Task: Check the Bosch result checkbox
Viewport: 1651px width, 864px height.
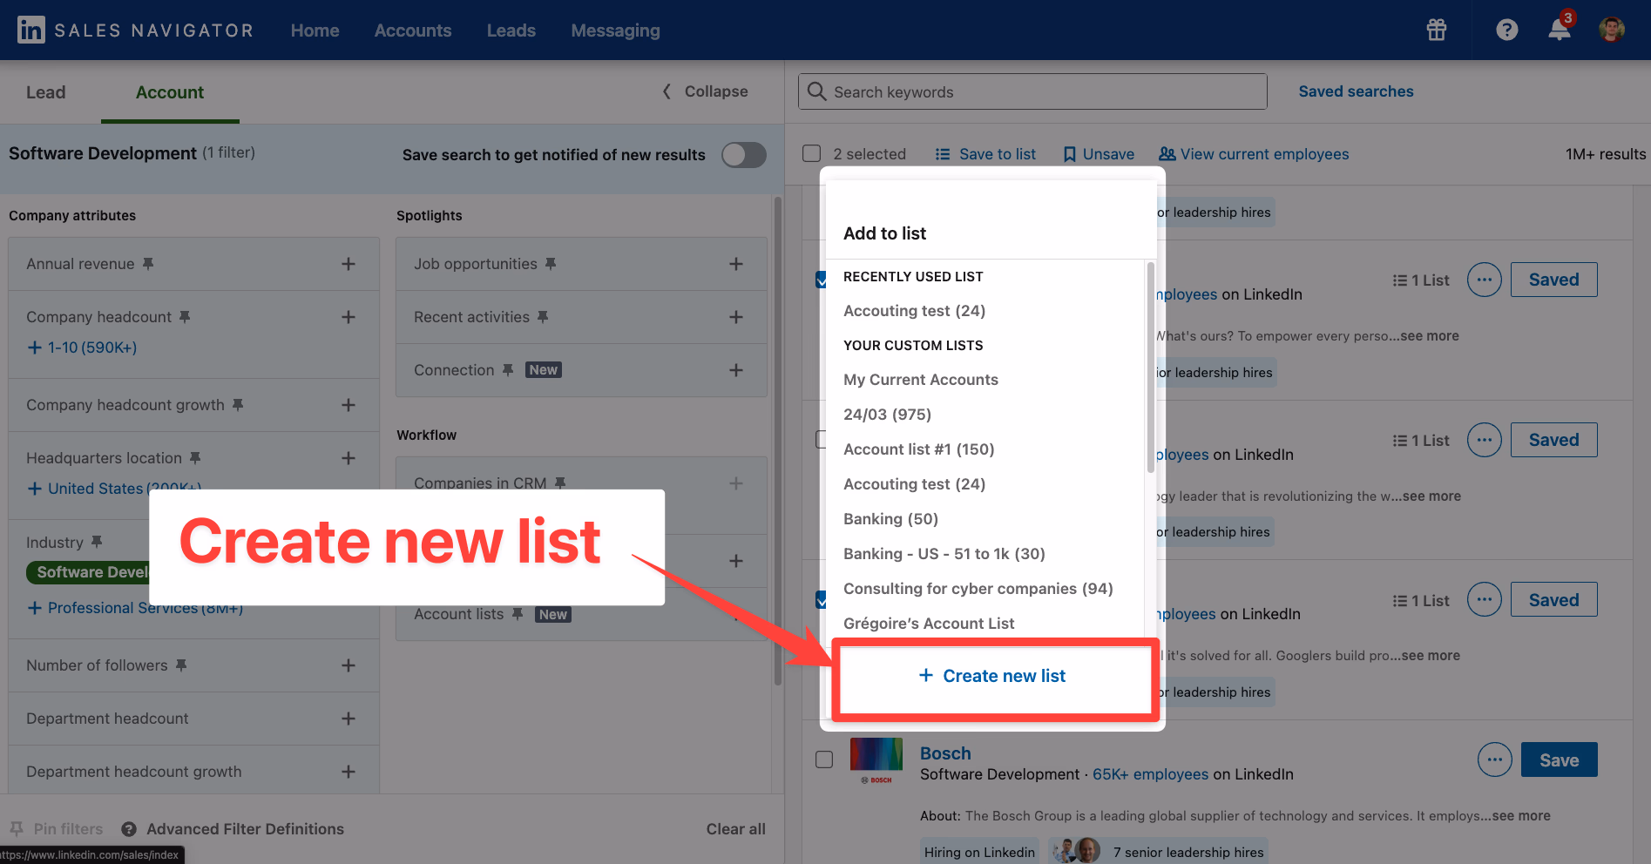Action: point(824,759)
